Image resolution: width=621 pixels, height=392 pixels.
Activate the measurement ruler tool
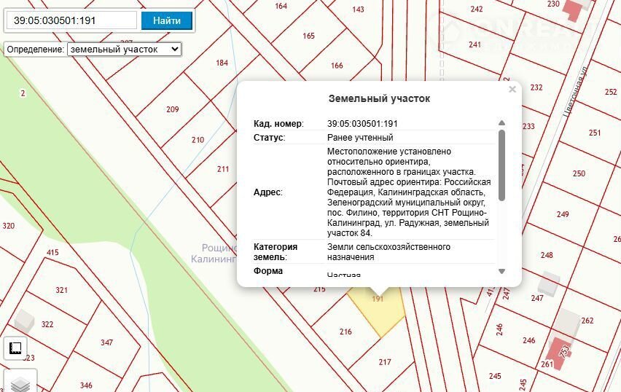coord(15,349)
